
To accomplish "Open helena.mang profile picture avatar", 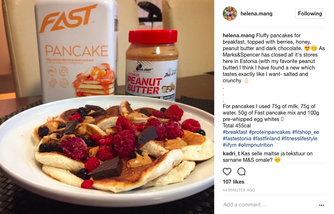I will (230, 14).
